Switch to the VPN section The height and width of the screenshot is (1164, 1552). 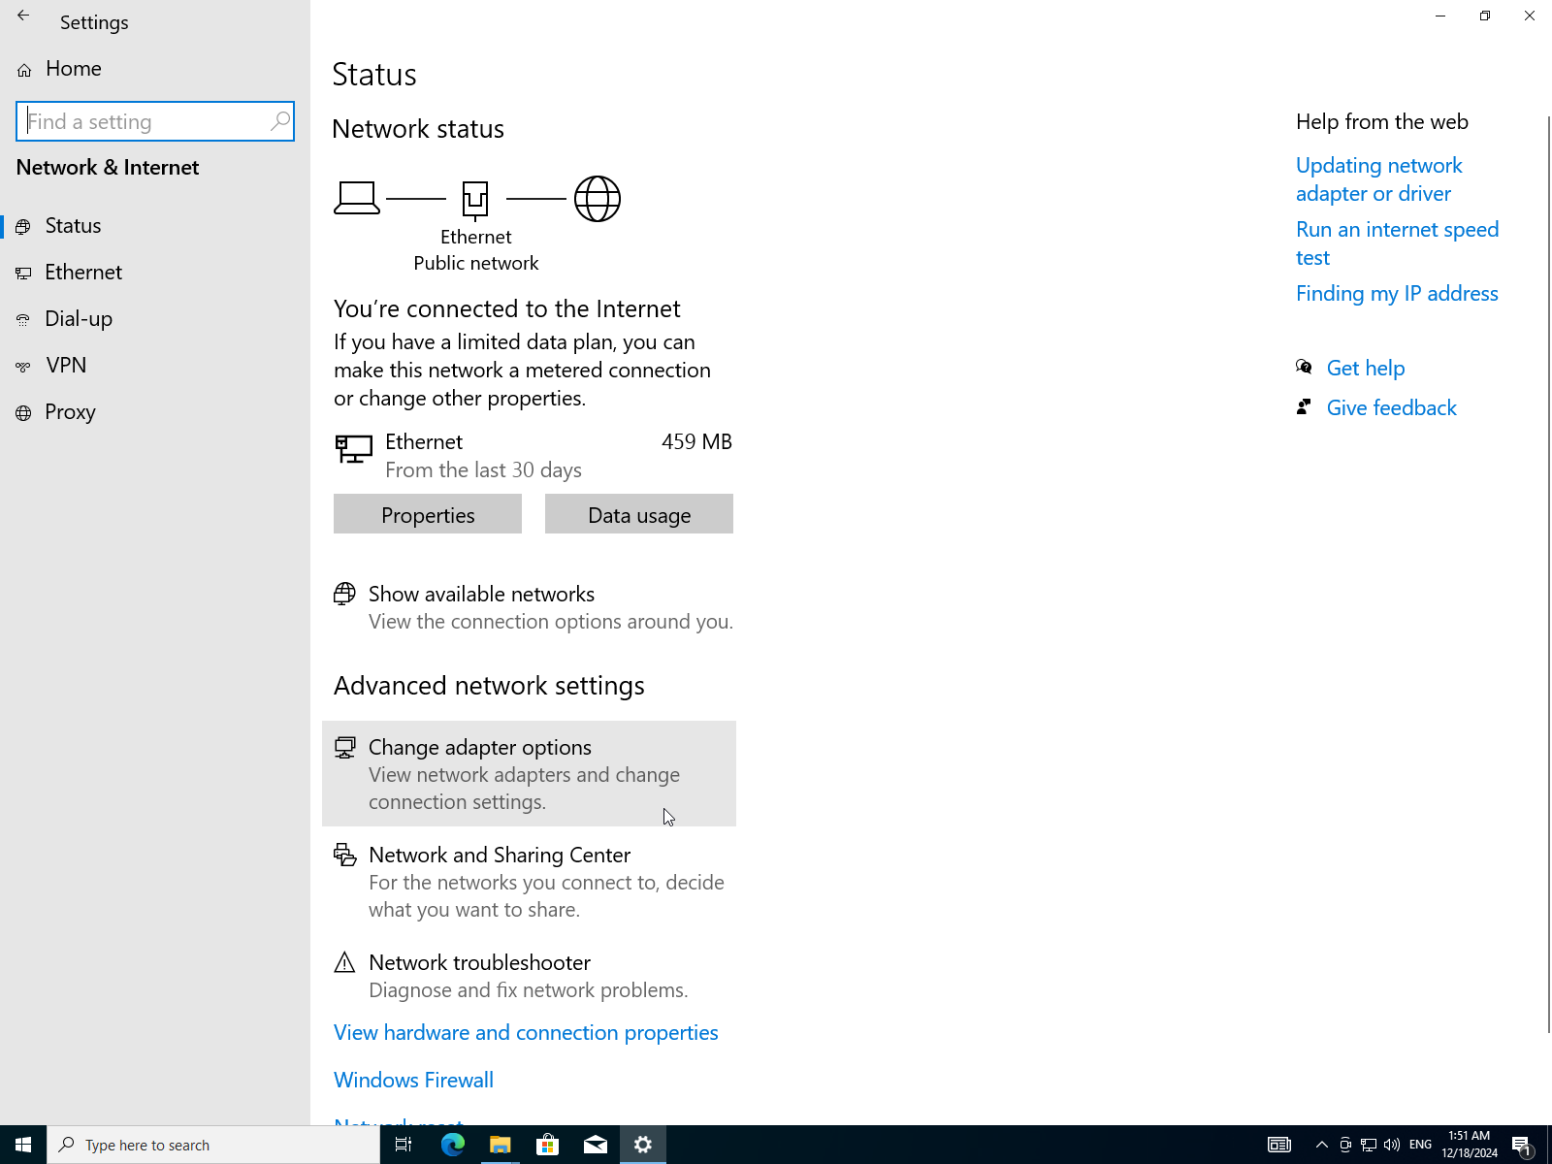coord(66,366)
